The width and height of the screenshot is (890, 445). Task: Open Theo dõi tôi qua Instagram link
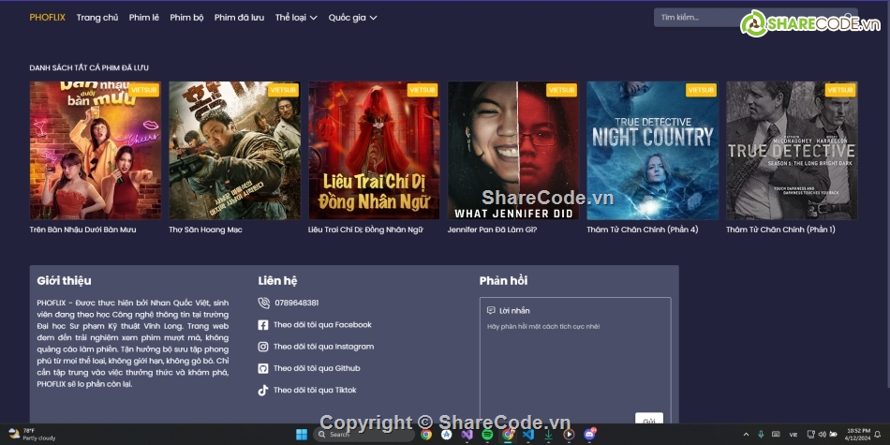tap(323, 347)
